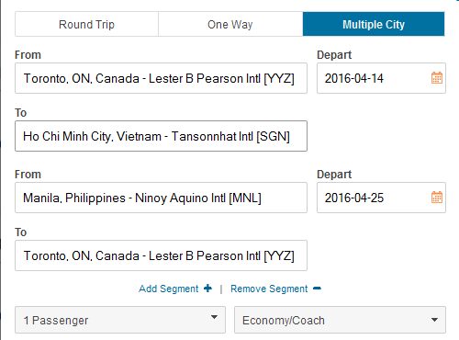The height and width of the screenshot is (340, 459).
Task: Open calendar picker for 2016-04-25 departure
Action: coord(437,198)
